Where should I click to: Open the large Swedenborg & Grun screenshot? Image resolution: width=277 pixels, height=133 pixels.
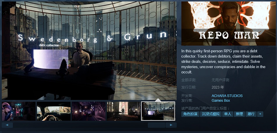pos(89,50)
